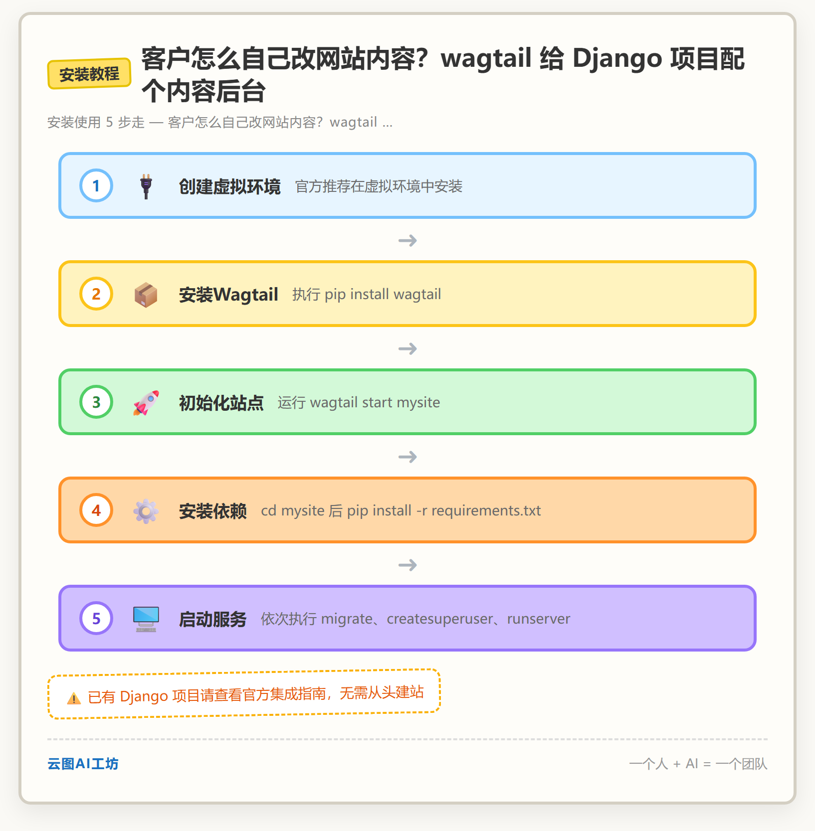Screen dimensions: 815x831
Task: Click the yellow 安装教程 badge
Action: 89,74
